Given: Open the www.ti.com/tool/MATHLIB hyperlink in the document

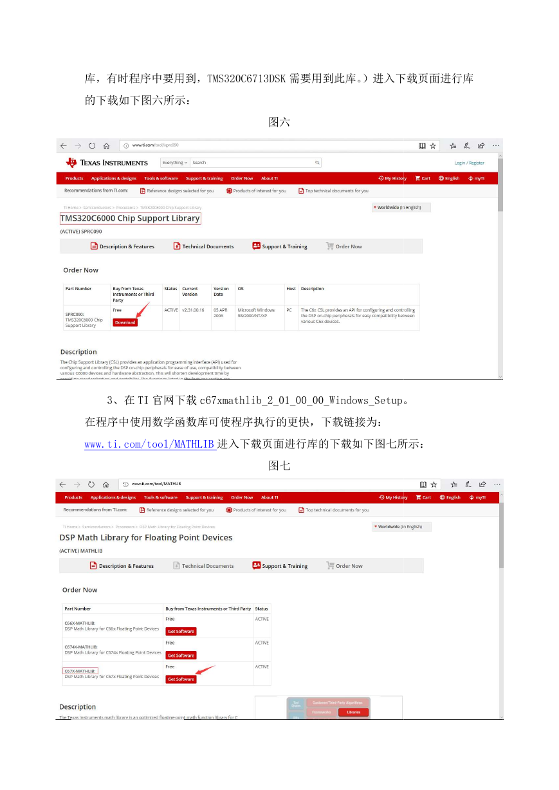Looking at the screenshot, I should pos(151,444).
